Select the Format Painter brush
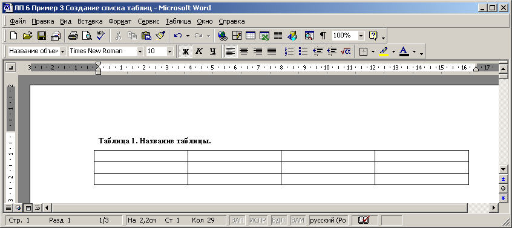 (160, 35)
